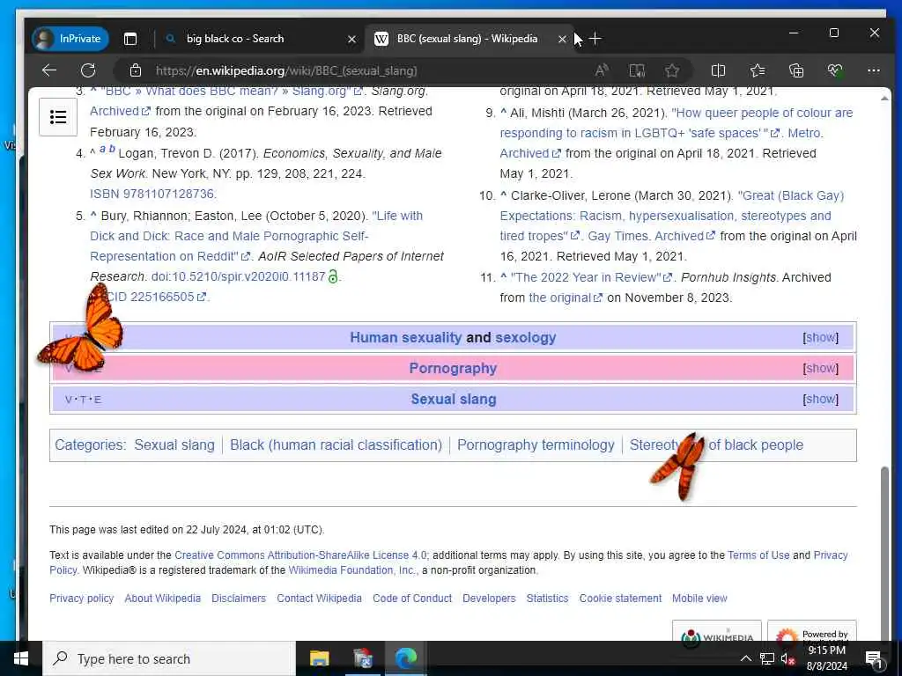The image size is (902, 676).
Task: Open Terms of Use link
Action: coord(758,555)
